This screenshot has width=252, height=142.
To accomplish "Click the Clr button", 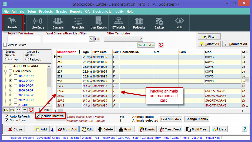I will (x=97, y=39).
